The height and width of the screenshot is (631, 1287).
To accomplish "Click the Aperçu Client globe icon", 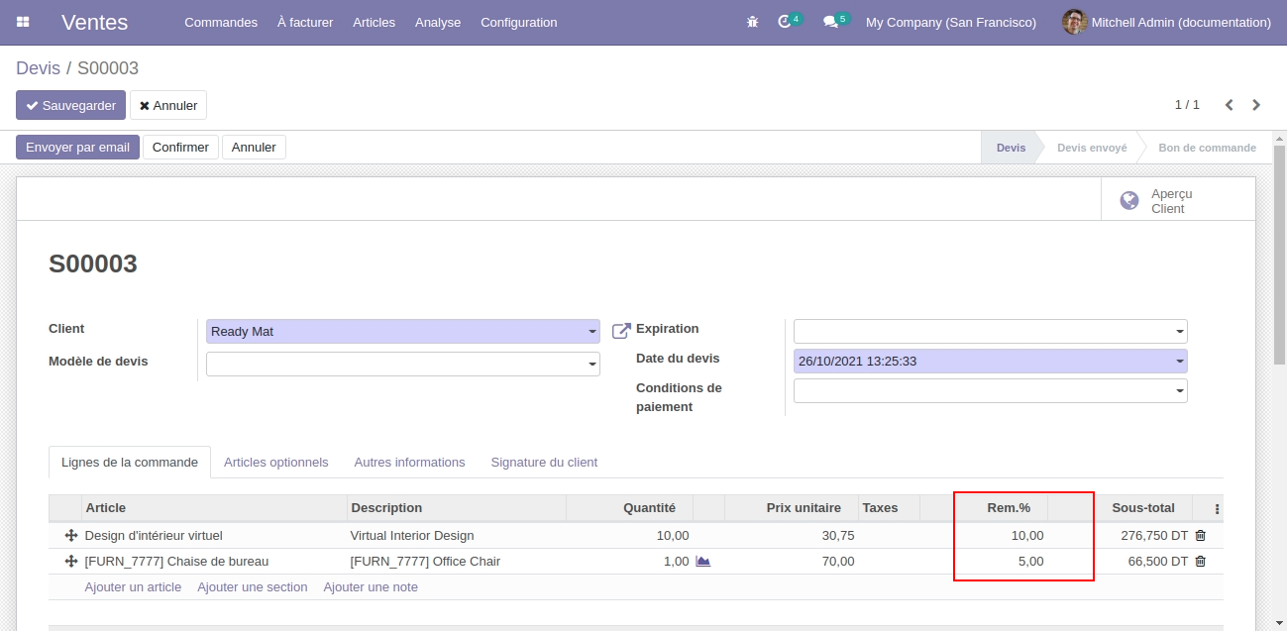I will point(1128,201).
